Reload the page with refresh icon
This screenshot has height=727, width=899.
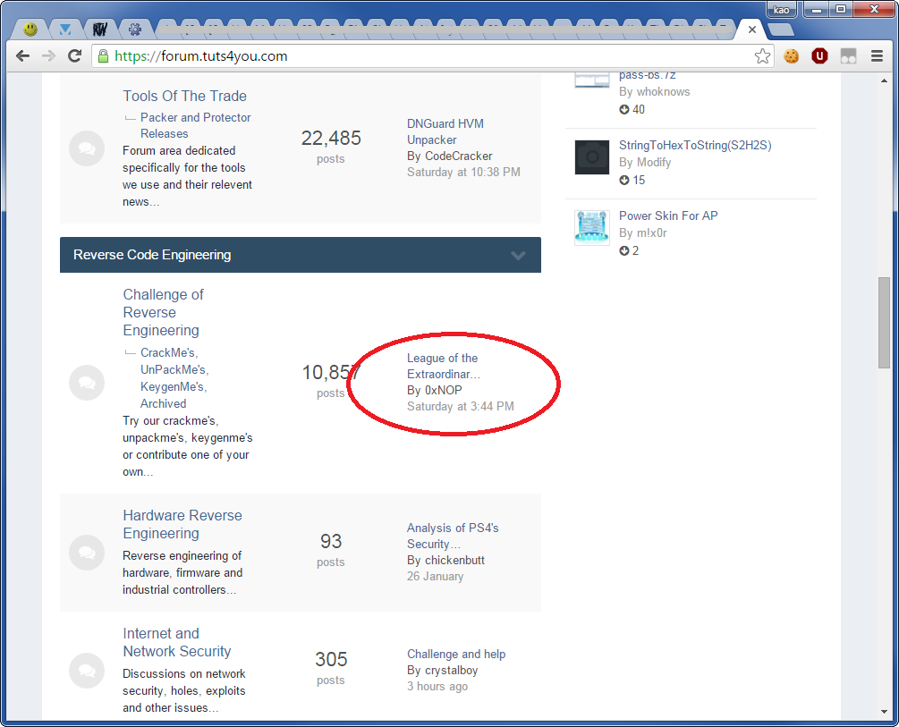(75, 56)
